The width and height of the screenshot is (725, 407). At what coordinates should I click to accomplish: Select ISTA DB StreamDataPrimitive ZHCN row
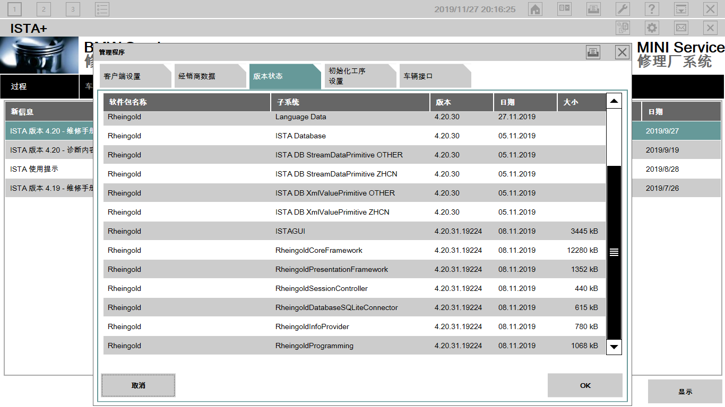click(355, 174)
